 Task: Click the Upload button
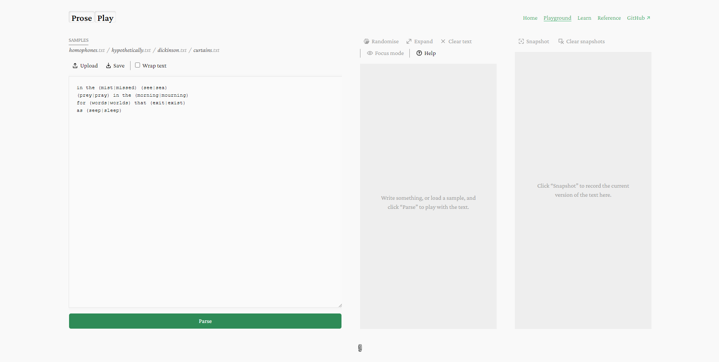click(85, 66)
